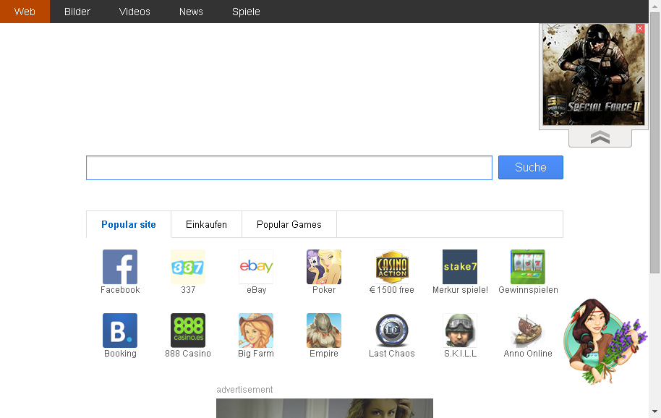The width and height of the screenshot is (661, 418).
Task: Click the girl with lavender flowers ad
Action: [x=605, y=341]
